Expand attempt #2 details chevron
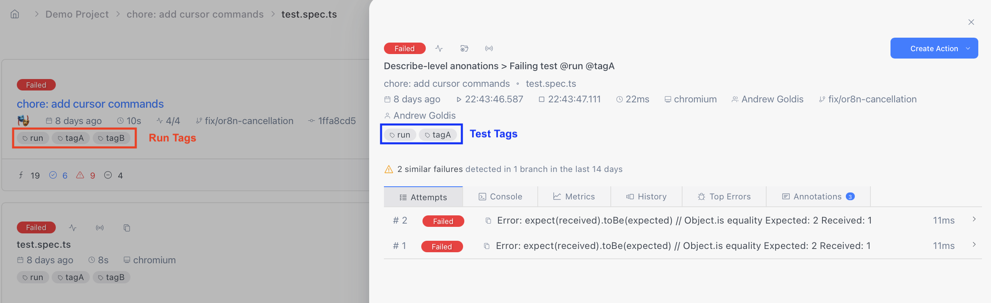Image resolution: width=991 pixels, height=303 pixels. [974, 219]
